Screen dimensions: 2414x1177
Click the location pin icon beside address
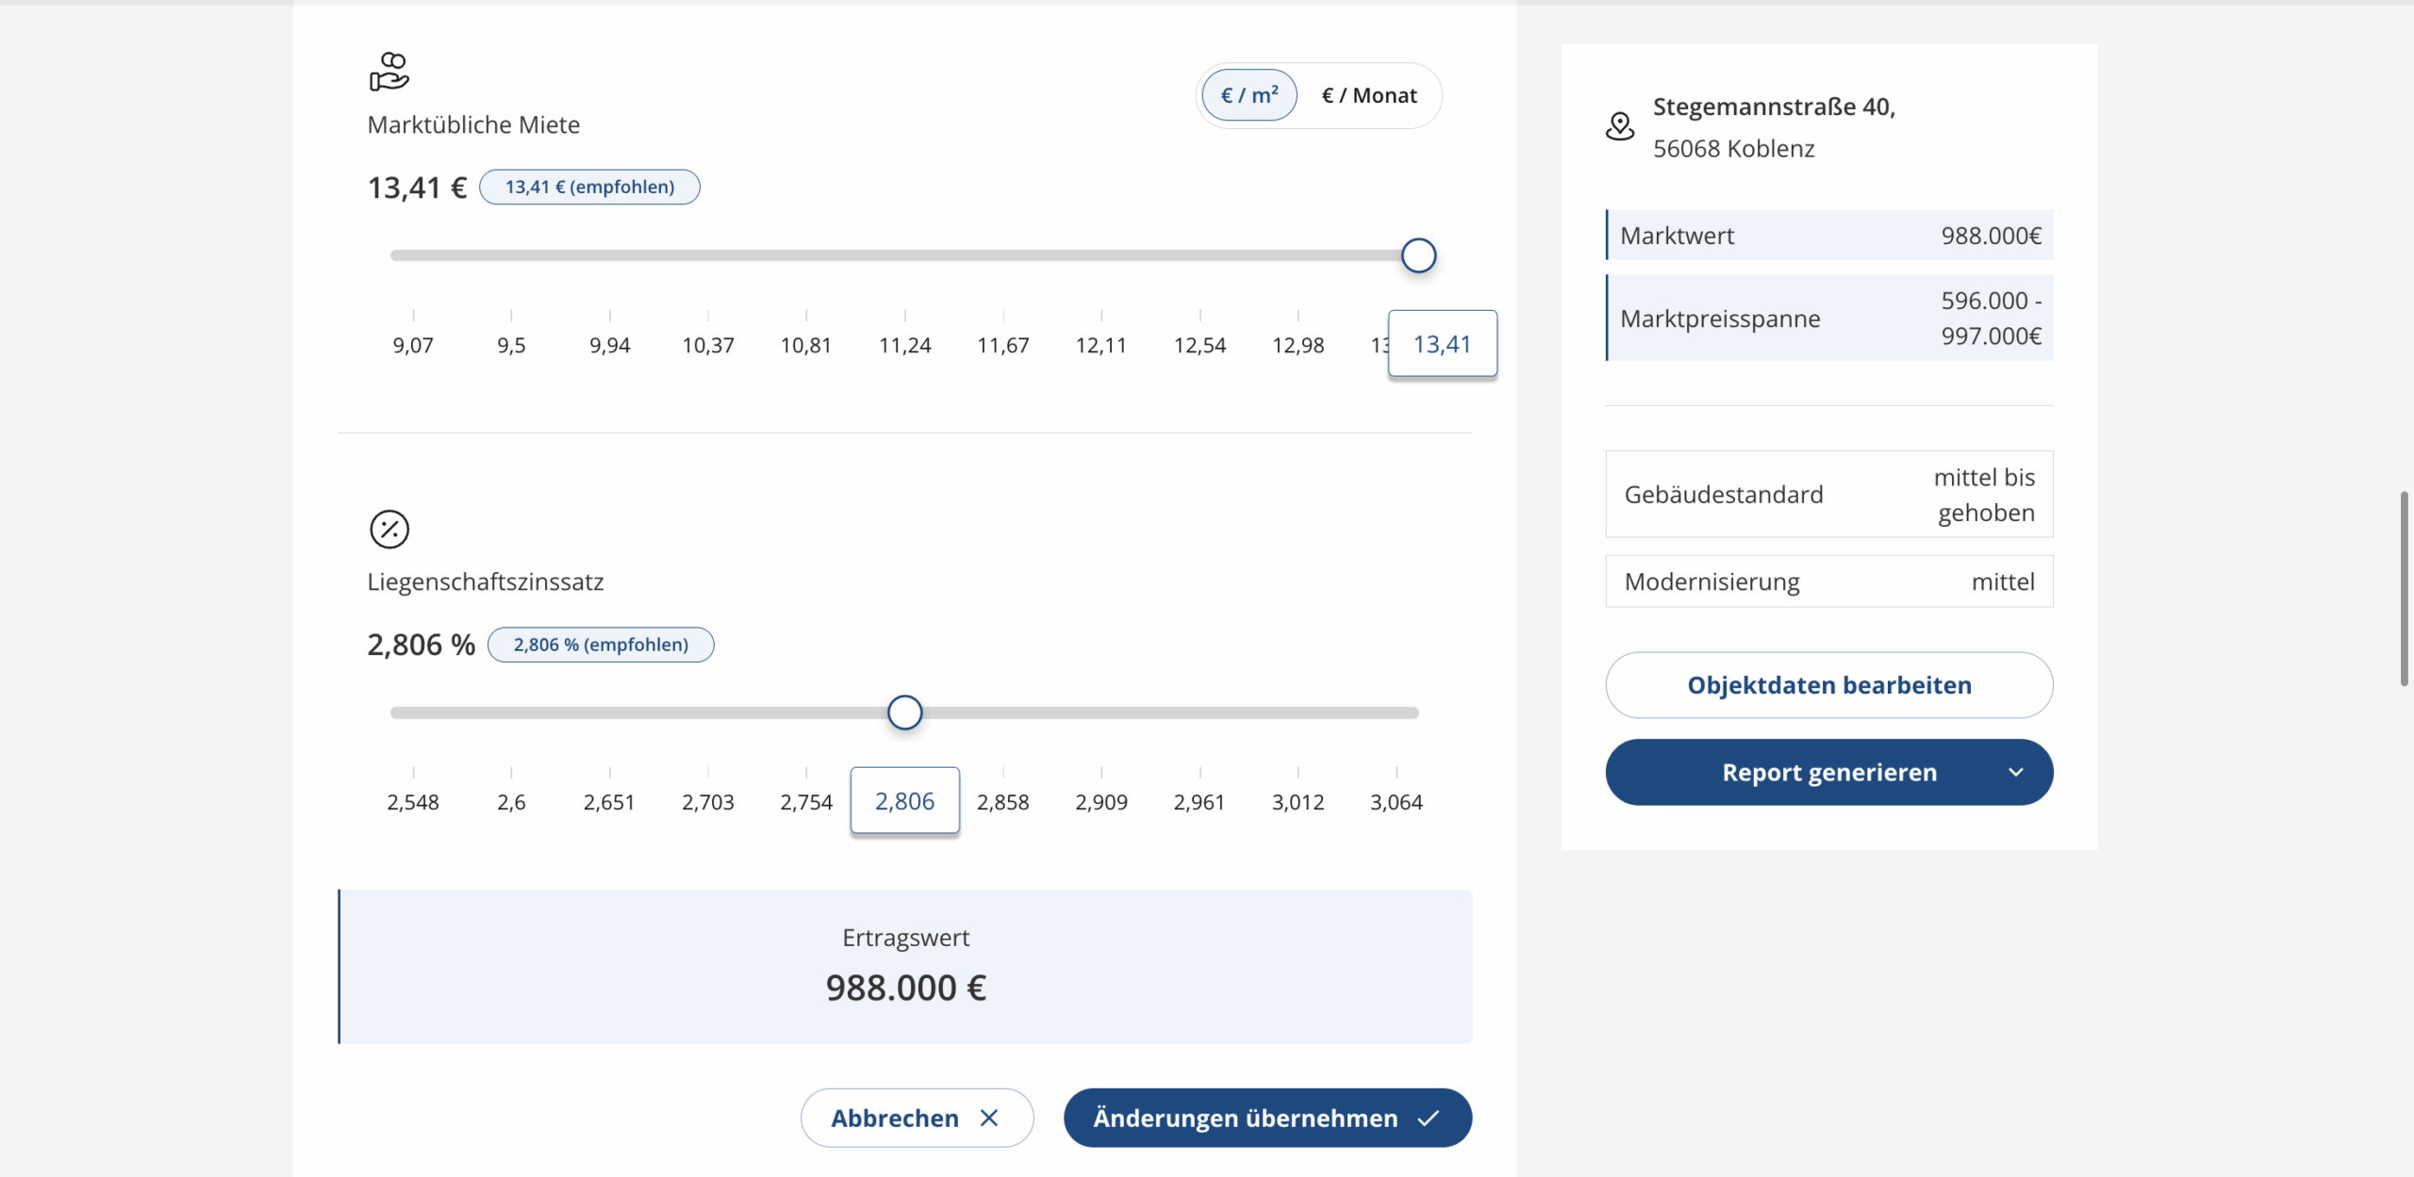tap(1619, 126)
